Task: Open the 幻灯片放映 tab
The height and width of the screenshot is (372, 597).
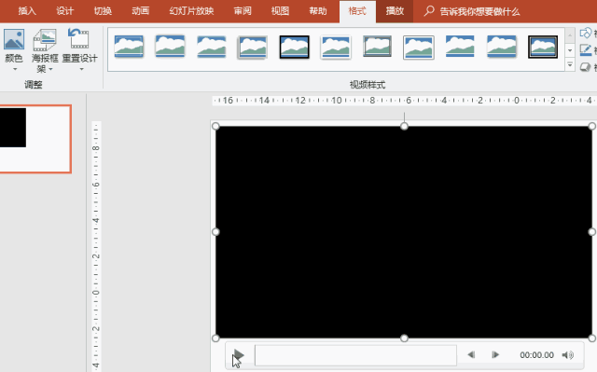Action: click(x=191, y=11)
